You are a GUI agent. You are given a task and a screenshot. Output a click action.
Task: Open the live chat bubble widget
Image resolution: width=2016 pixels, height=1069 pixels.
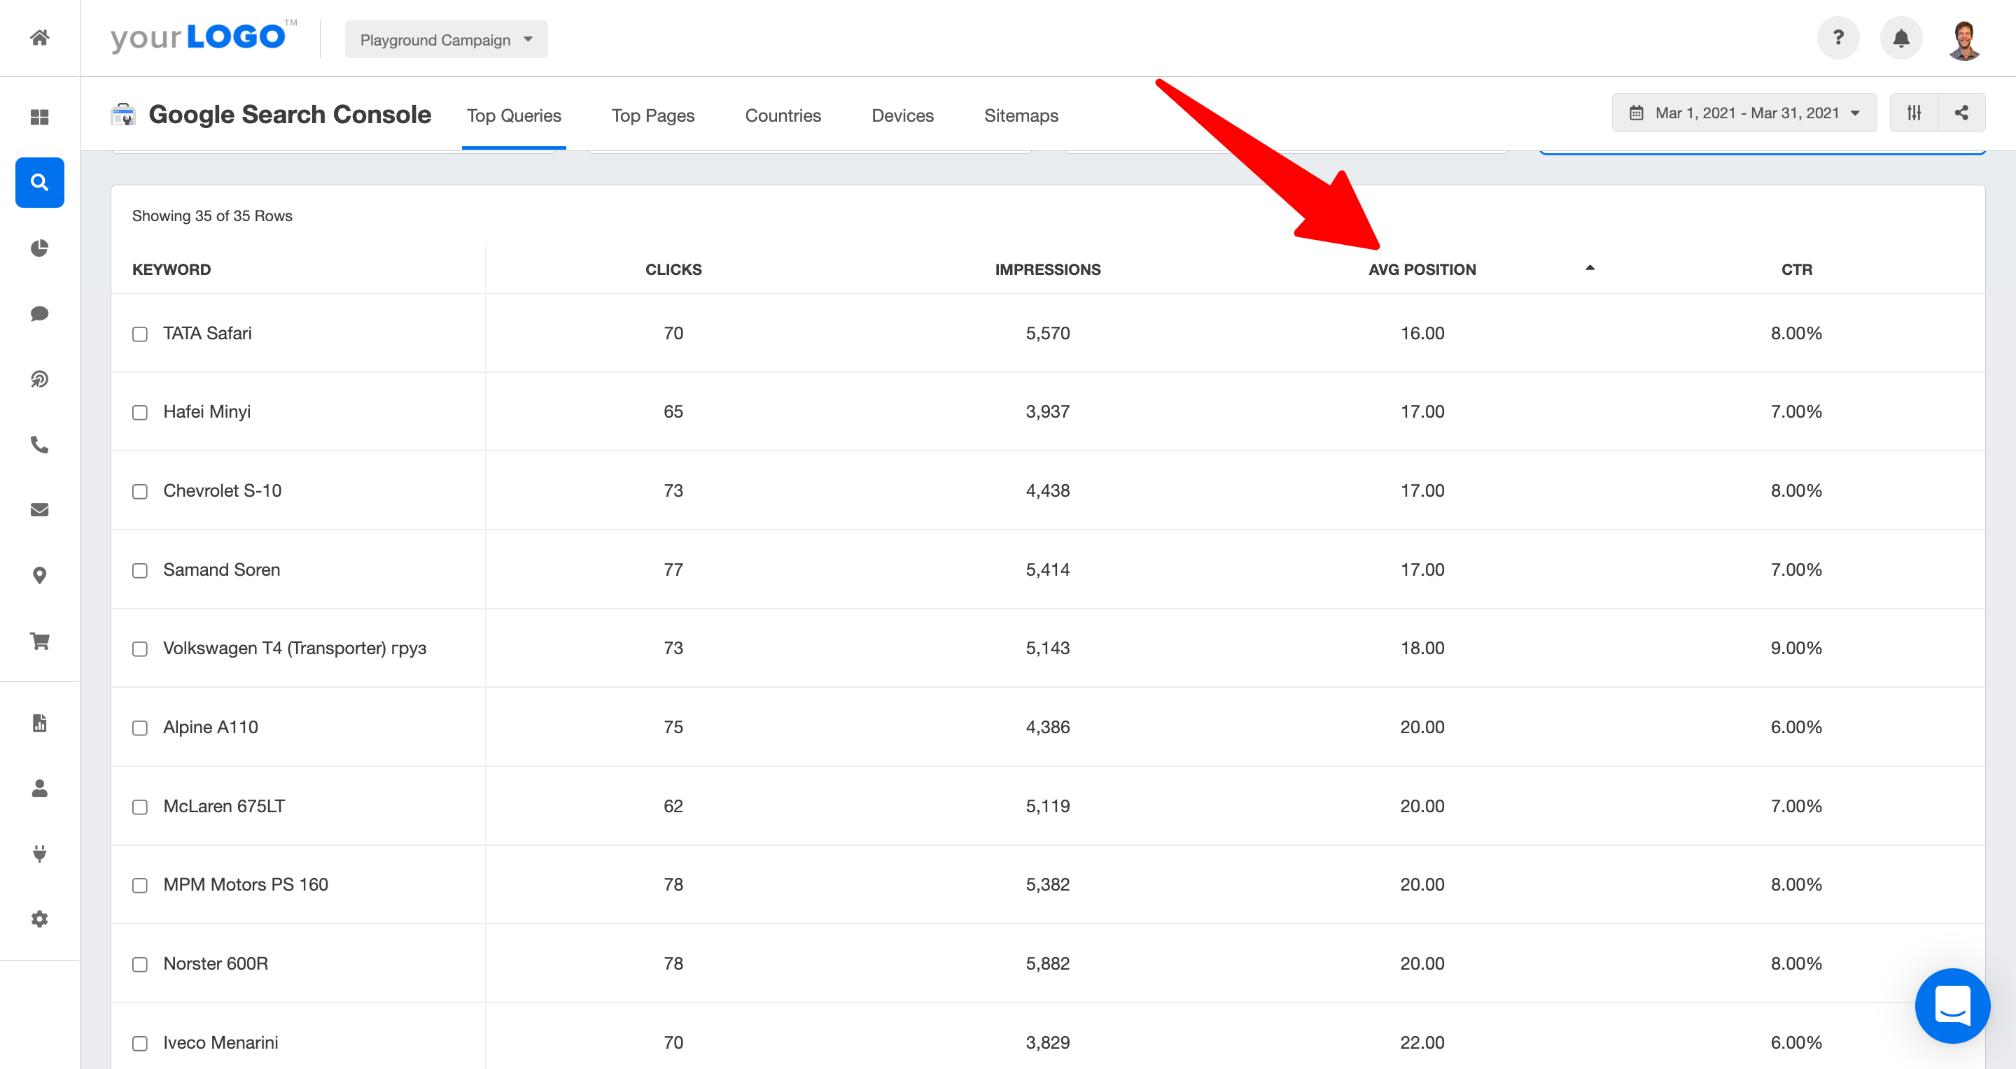(x=1952, y=1005)
